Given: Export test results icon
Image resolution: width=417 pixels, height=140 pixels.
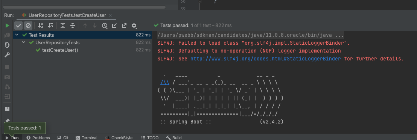Looking at the screenshot, I should click(124, 26).
